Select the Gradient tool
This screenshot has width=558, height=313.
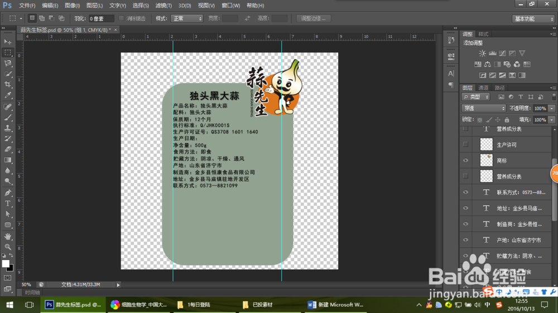7,160
